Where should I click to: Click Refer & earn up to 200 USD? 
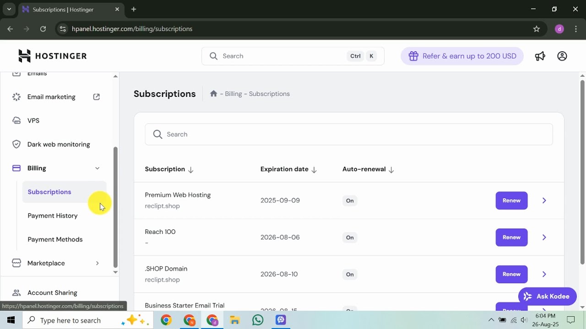pos(462,56)
